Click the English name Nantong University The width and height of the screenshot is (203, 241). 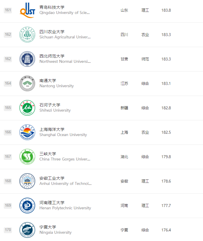point(57,86)
